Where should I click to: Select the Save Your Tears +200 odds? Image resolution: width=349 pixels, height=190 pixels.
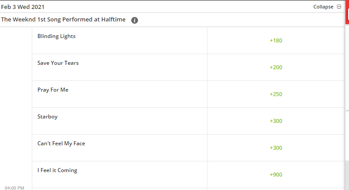pos(276,68)
